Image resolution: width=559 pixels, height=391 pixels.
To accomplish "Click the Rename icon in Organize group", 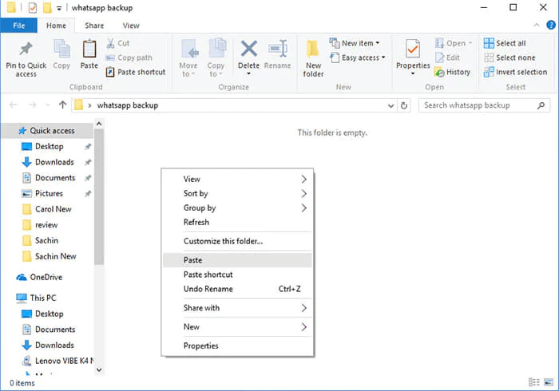I will (277, 49).
